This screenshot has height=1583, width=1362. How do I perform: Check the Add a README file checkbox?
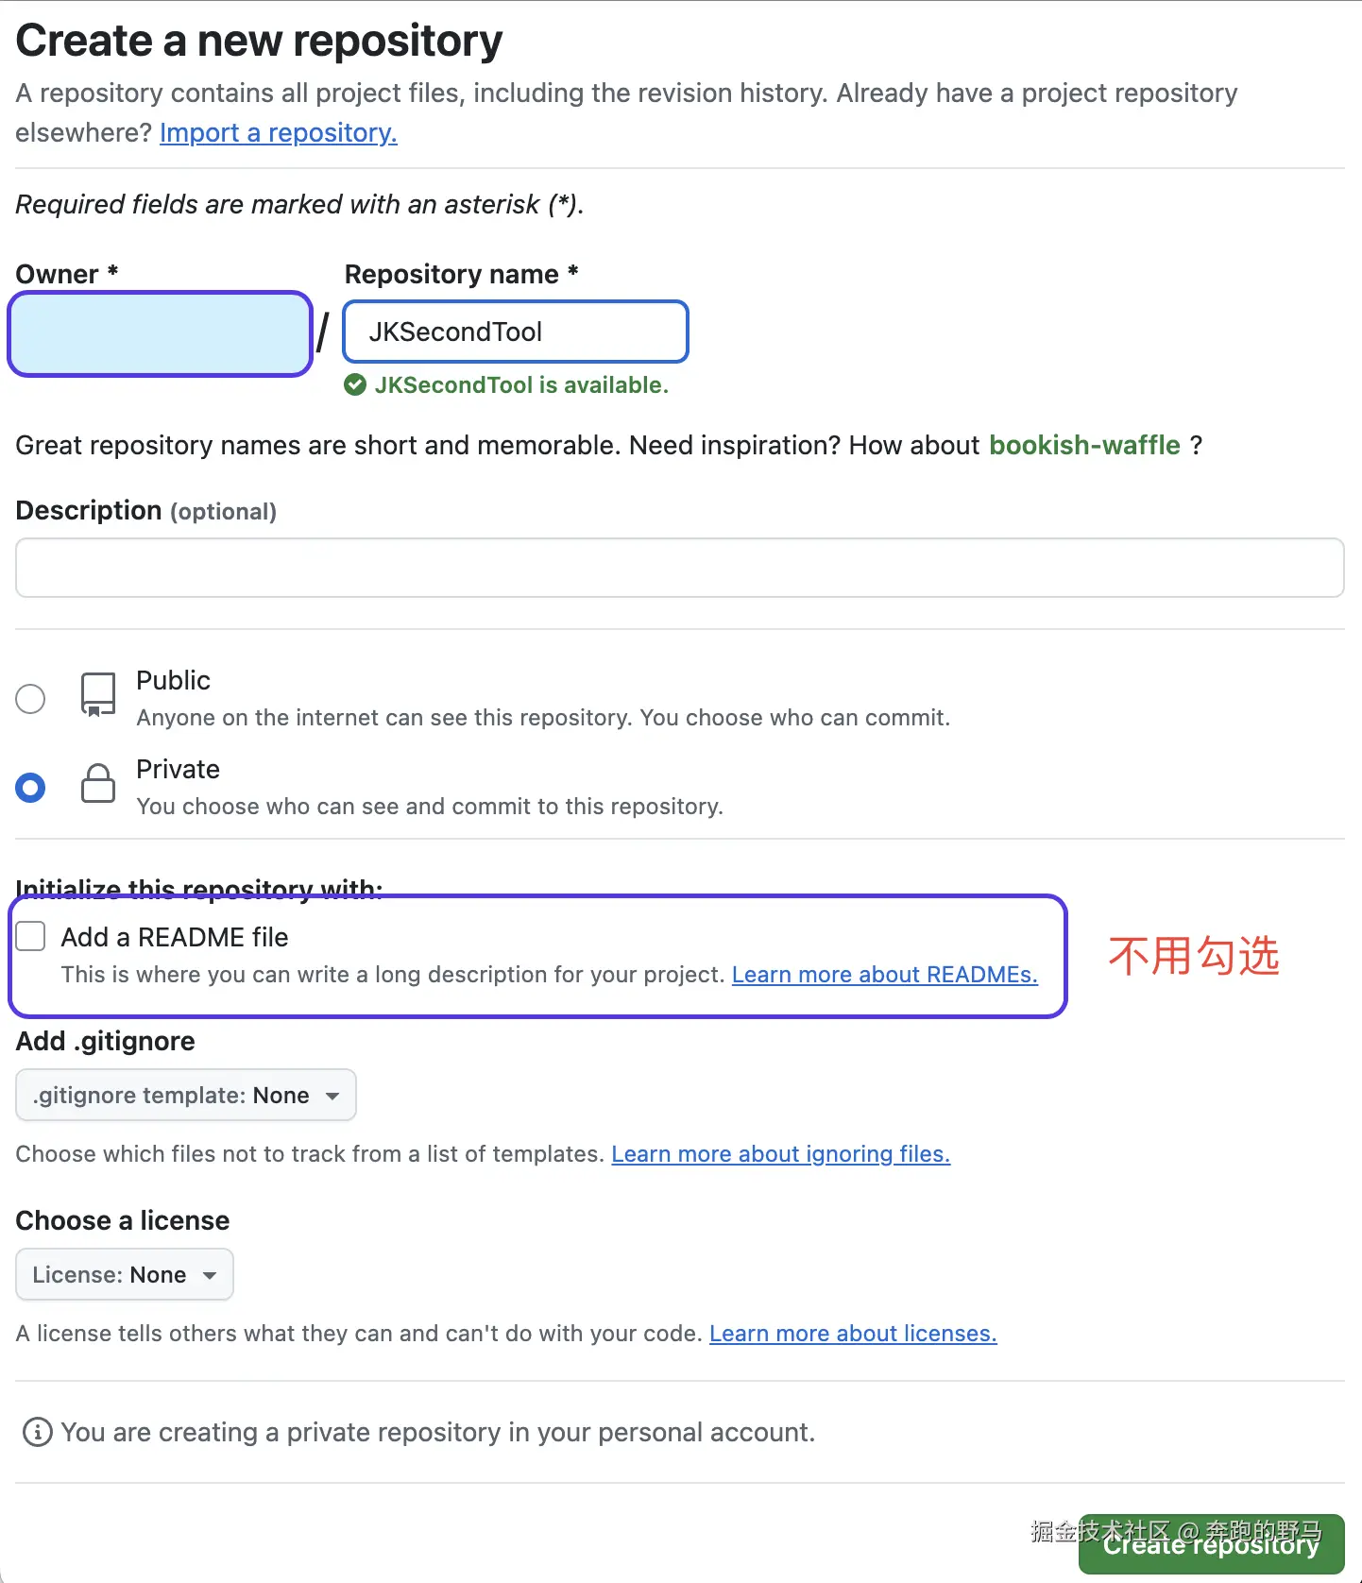[x=30, y=936]
